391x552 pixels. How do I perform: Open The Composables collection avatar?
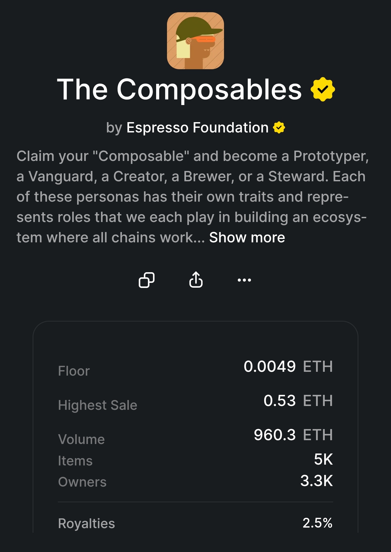click(195, 41)
